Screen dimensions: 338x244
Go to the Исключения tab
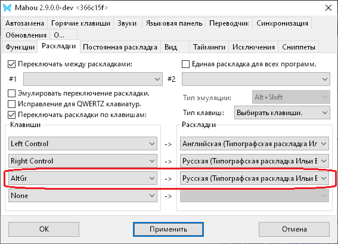click(x=253, y=47)
